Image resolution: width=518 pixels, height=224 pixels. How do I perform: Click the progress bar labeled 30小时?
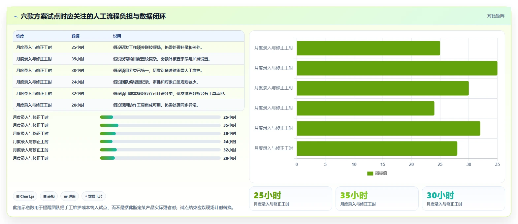[160, 134]
